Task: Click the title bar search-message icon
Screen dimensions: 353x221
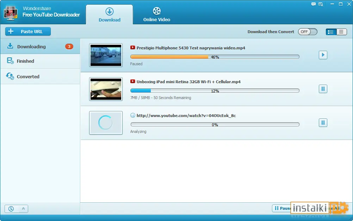Action: coord(321,4)
